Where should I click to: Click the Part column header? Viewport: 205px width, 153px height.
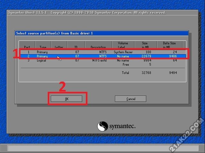pos(27,45)
